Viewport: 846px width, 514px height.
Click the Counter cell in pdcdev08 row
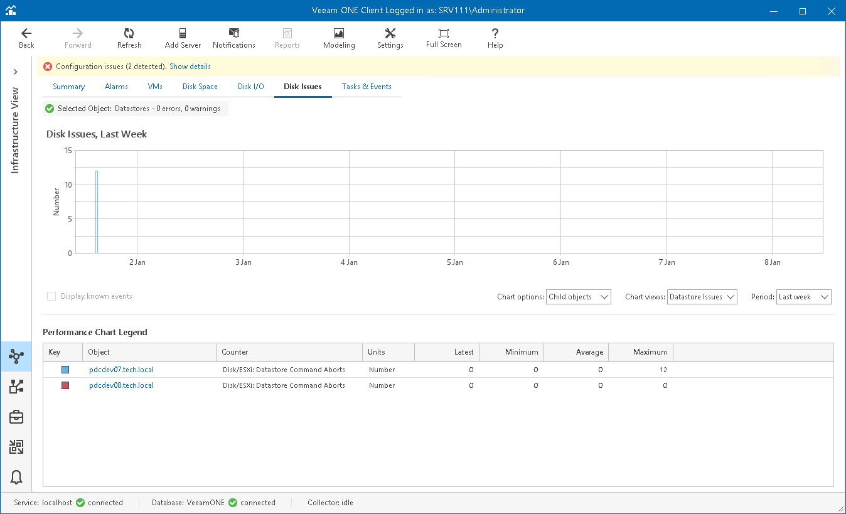click(284, 385)
